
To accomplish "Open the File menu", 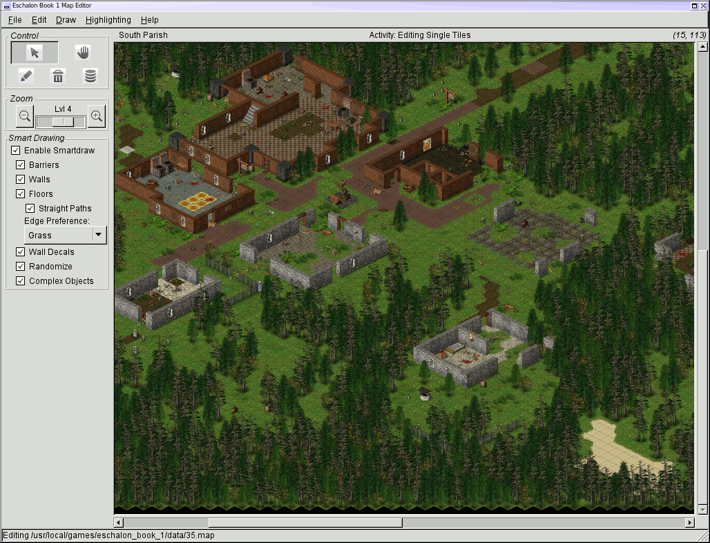I will tap(15, 20).
